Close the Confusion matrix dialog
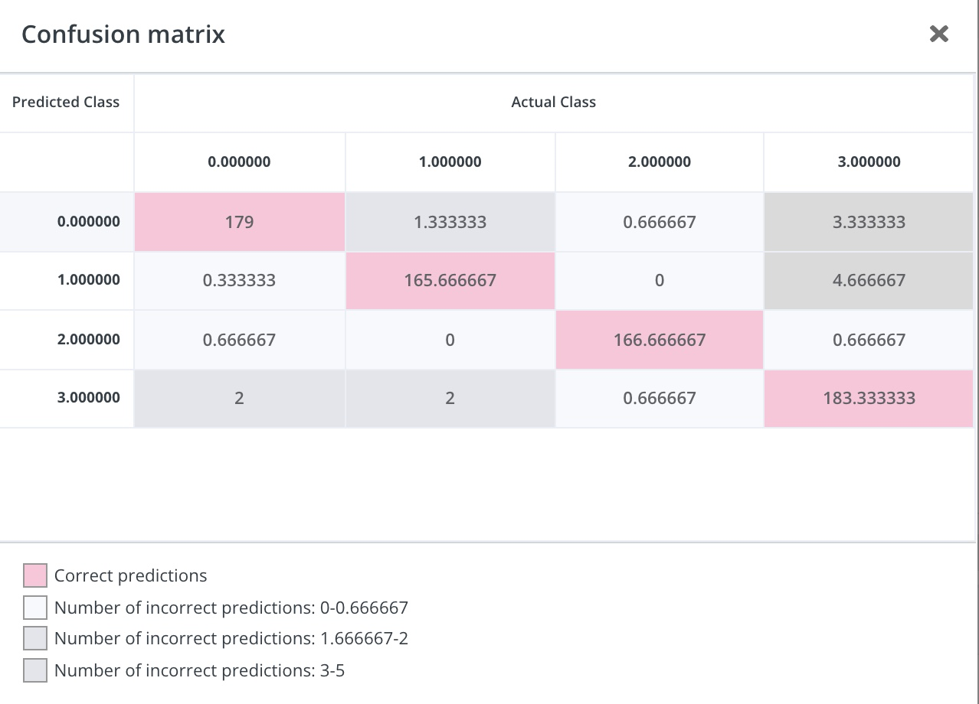 [x=938, y=34]
